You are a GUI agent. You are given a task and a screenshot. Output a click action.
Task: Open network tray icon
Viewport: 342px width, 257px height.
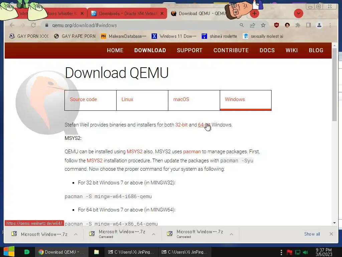[298, 252]
